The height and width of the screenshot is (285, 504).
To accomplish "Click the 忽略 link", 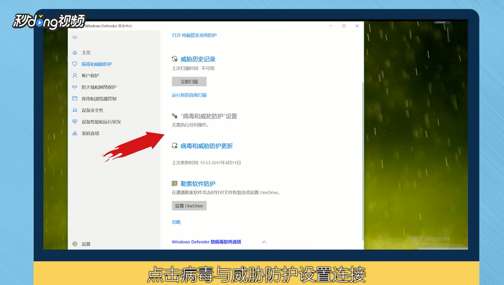I will [176, 222].
